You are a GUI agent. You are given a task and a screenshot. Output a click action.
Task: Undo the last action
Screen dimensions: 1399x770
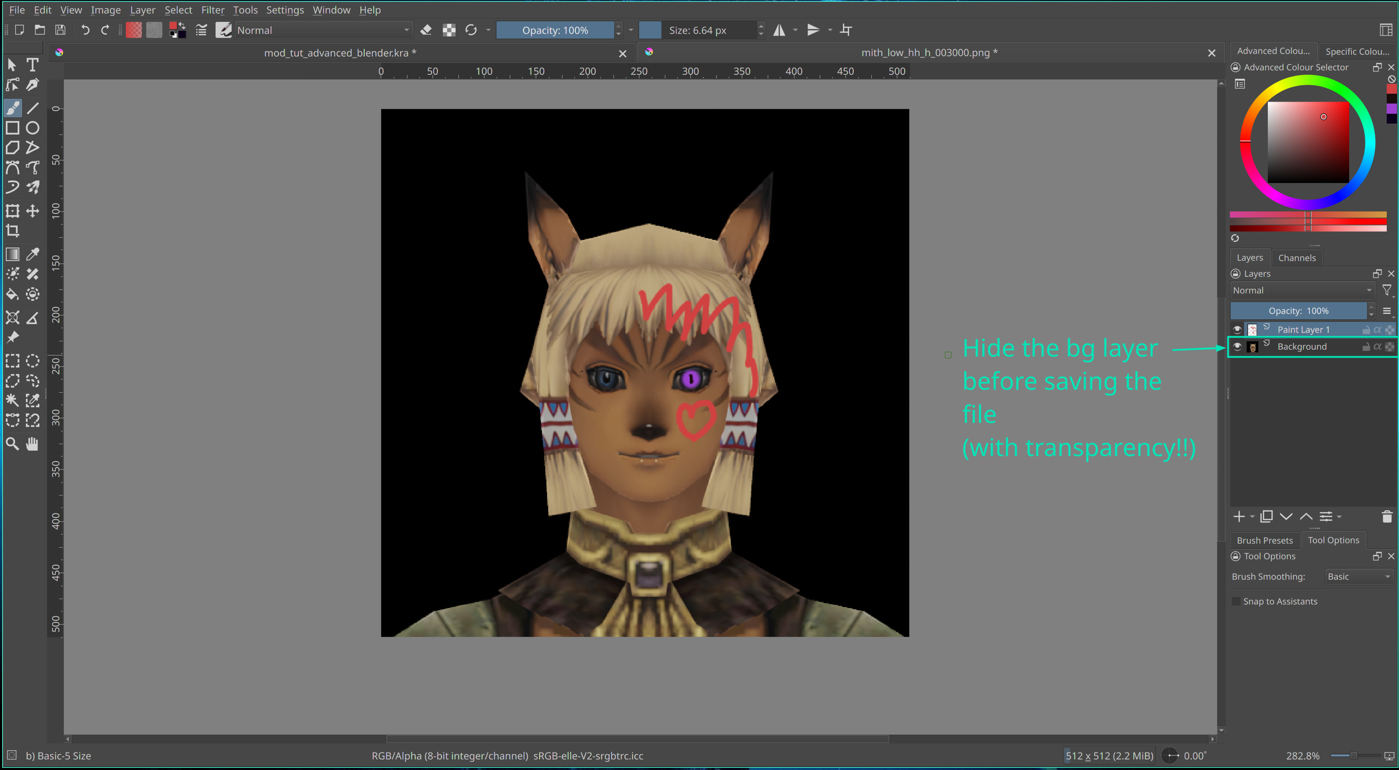[85, 30]
